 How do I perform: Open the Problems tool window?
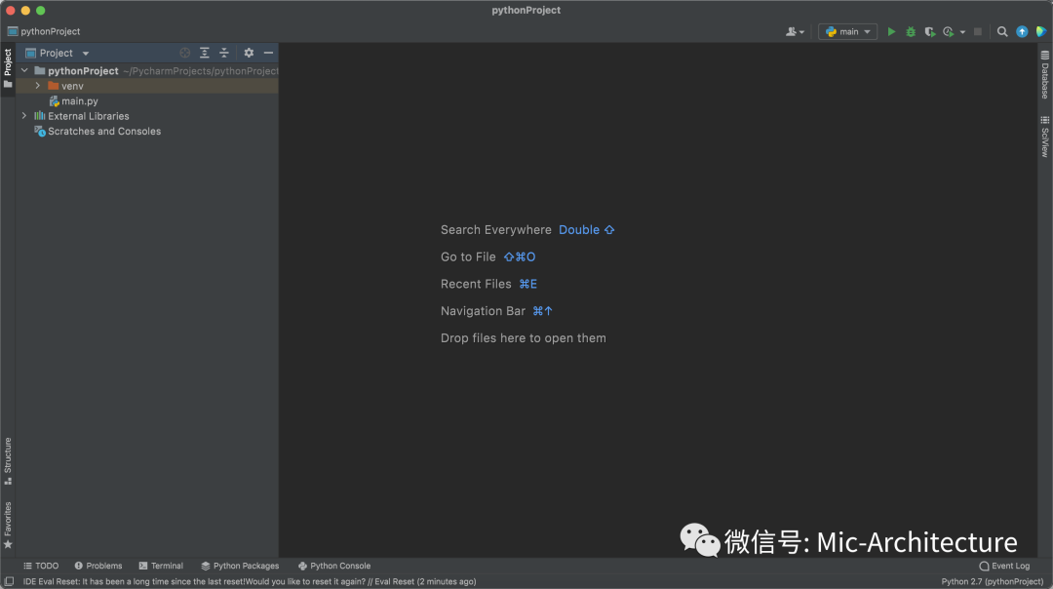[98, 567]
